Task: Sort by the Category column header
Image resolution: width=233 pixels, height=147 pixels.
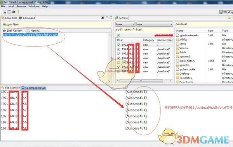Action: pos(149,40)
